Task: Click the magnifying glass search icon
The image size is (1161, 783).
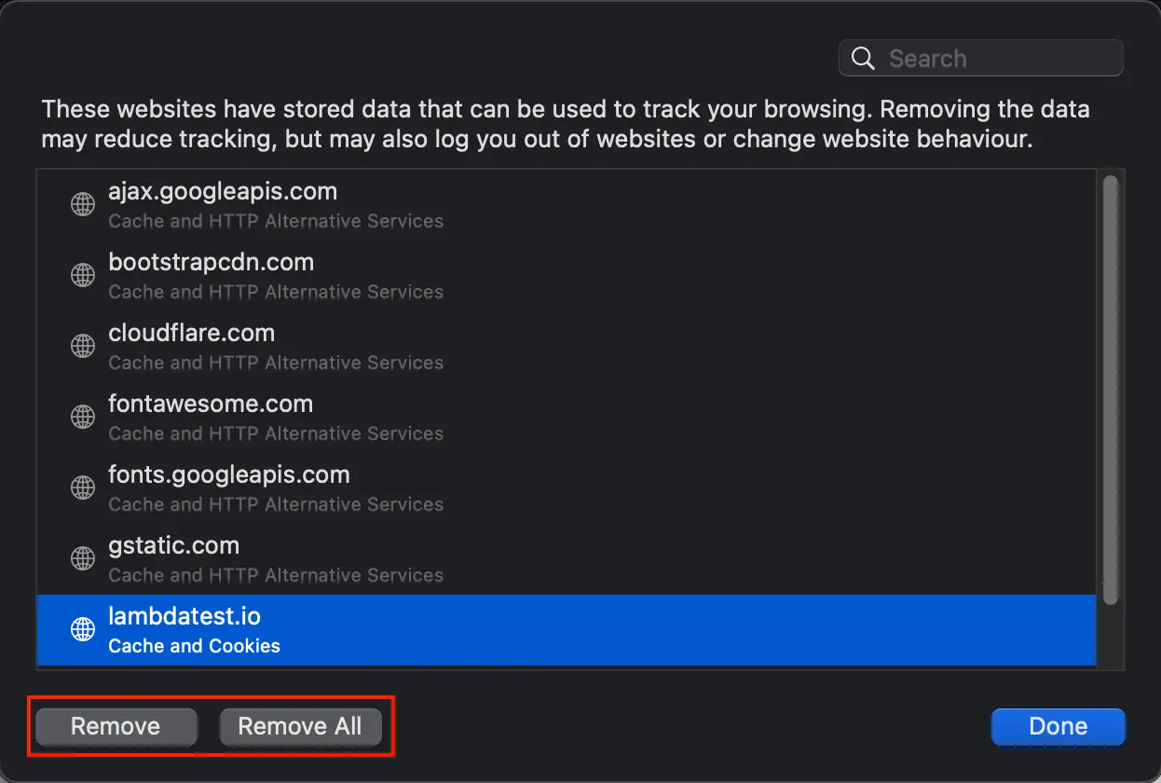Action: point(862,58)
